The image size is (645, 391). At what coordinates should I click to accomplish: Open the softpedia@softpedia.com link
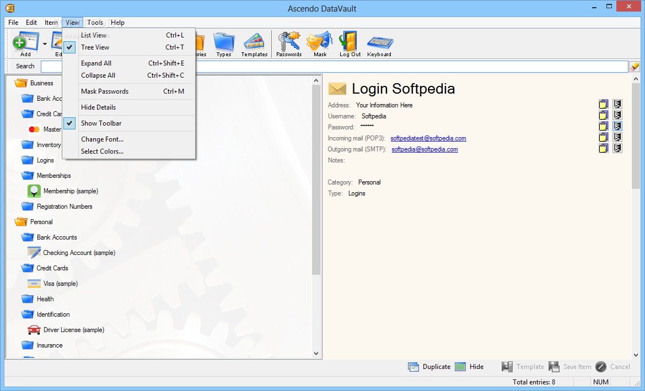pyautogui.click(x=424, y=149)
